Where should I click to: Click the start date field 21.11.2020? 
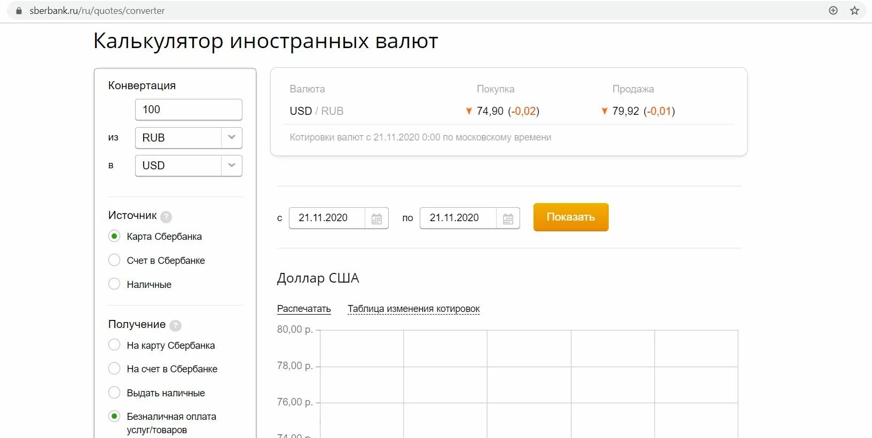tap(326, 218)
